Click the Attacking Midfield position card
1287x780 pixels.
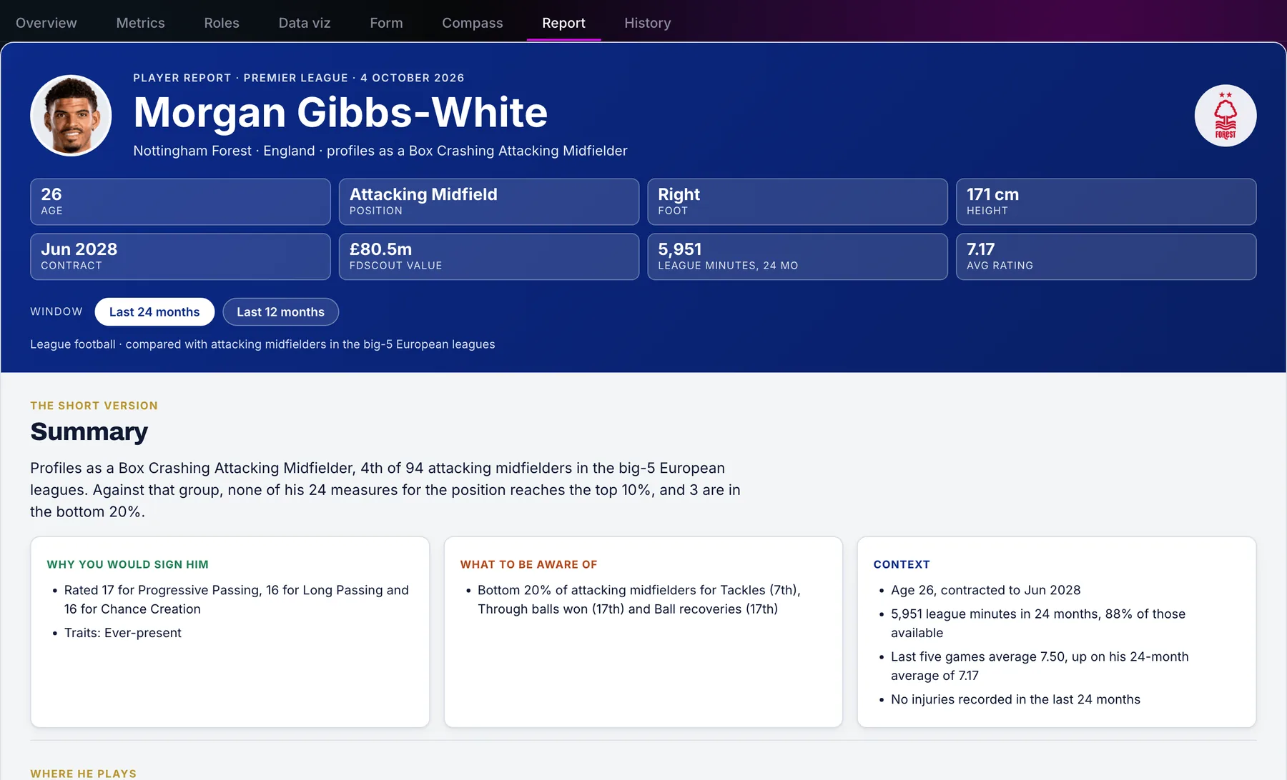[x=489, y=201]
